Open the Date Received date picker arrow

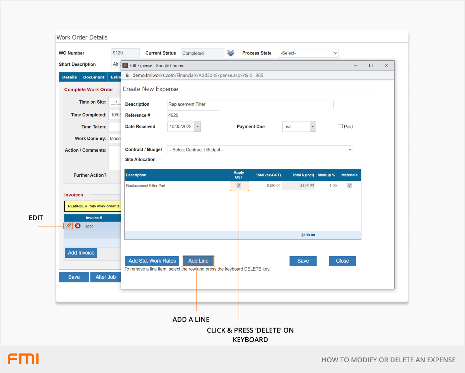pos(198,127)
